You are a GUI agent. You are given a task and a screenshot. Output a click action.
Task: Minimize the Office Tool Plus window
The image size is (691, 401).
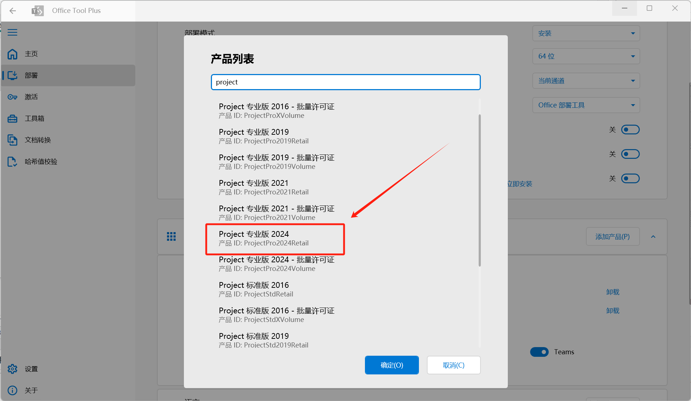(624, 8)
